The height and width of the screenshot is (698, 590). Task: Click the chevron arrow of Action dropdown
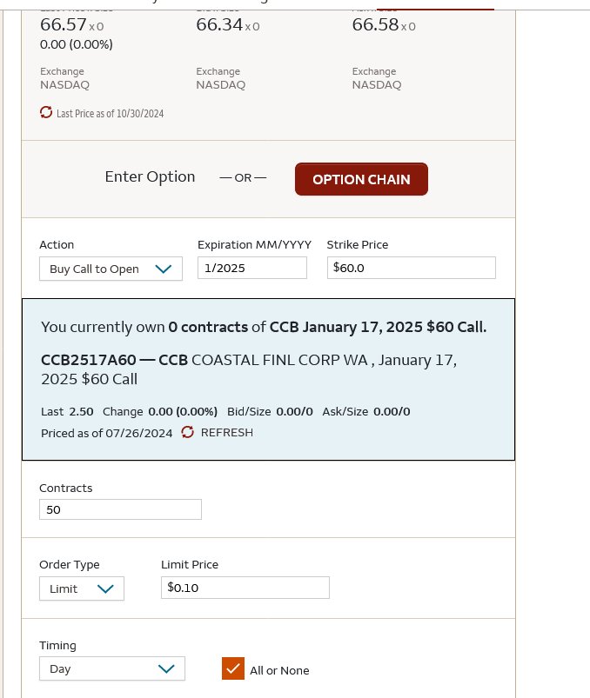[164, 269]
